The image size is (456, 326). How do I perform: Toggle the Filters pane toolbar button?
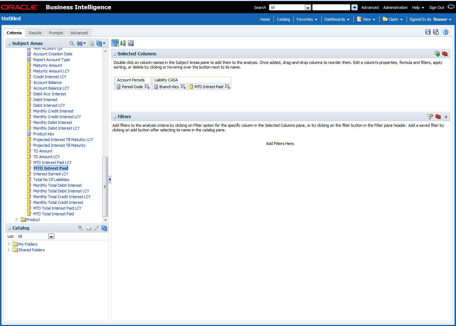115,43
